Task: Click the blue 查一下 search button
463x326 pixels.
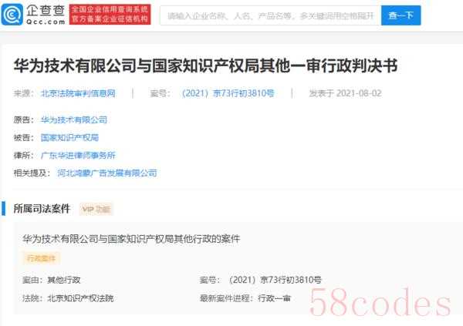Action: [400, 15]
